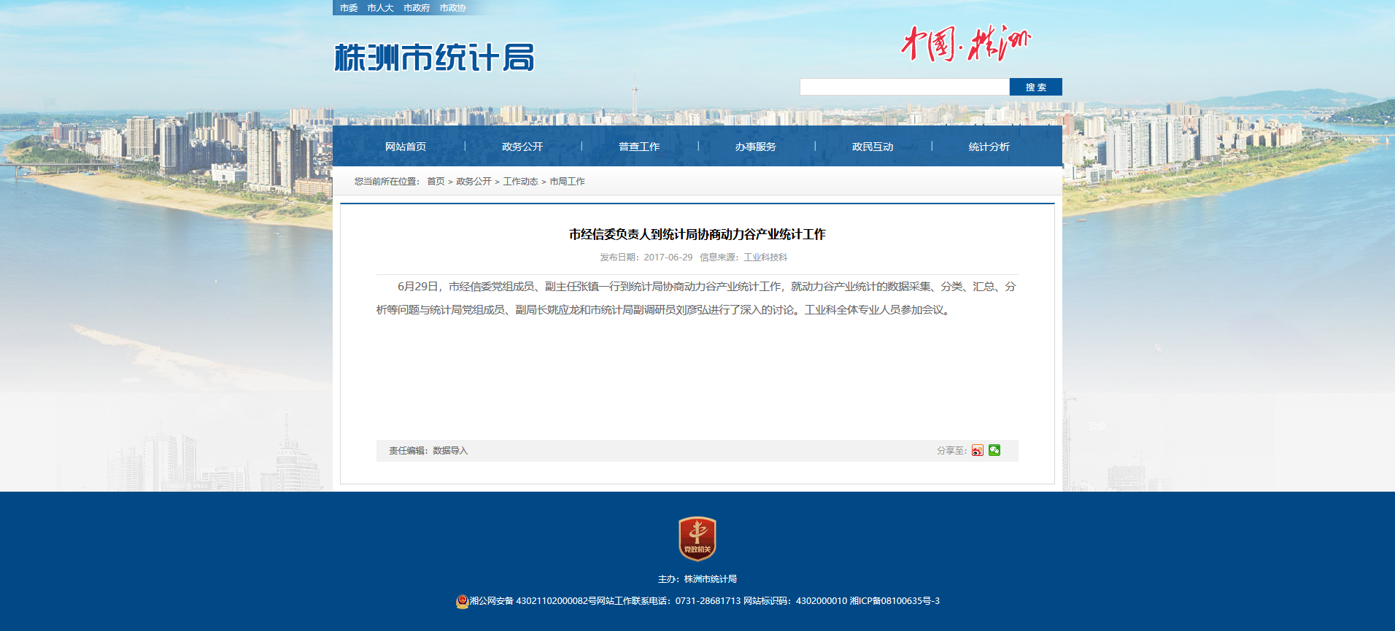Follow the 市委 top link
This screenshot has width=1395, height=631.
click(x=349, y=8)
